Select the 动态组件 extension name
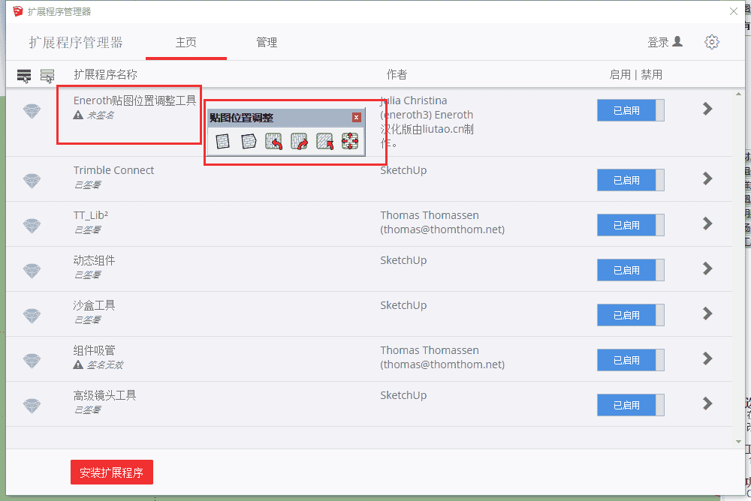This screenshot has height=501, width=751. 94,260
